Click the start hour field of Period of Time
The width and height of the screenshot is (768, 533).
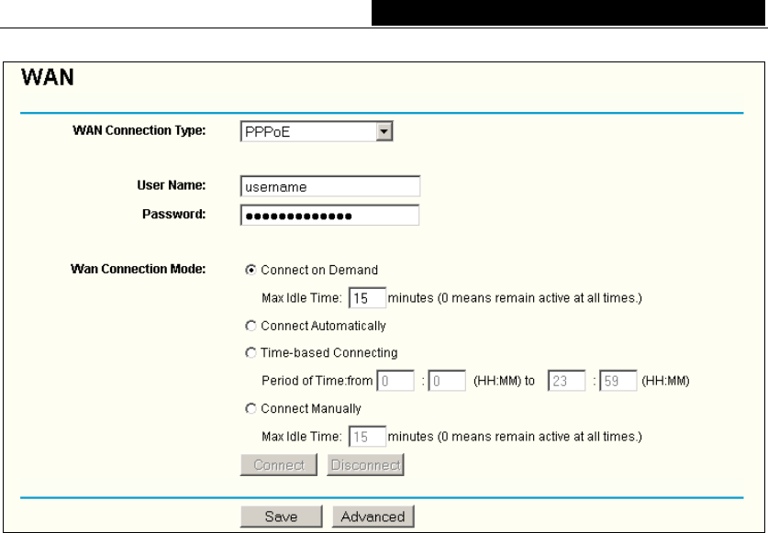395,381
